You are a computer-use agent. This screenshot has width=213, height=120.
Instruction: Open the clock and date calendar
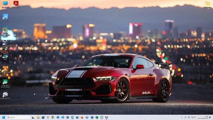[x=203, y=117]
